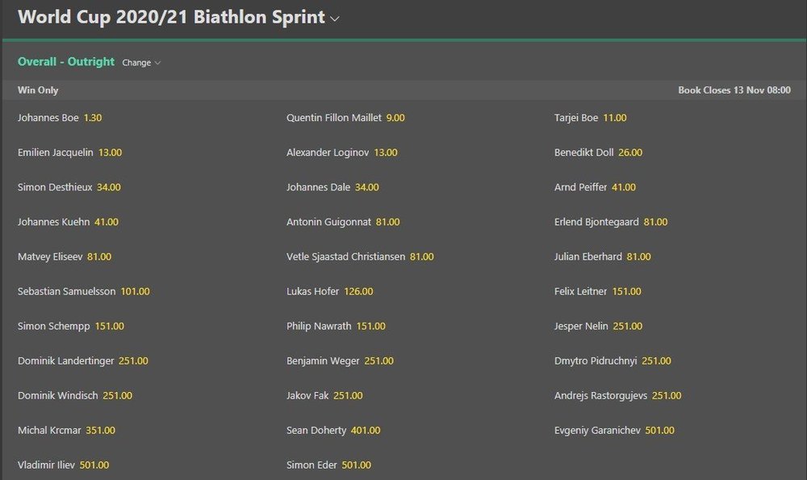Choose Emilien Jacquelin 13.00 selection
This screenshot has width=807, height=480.
click(x=69, y=152)
